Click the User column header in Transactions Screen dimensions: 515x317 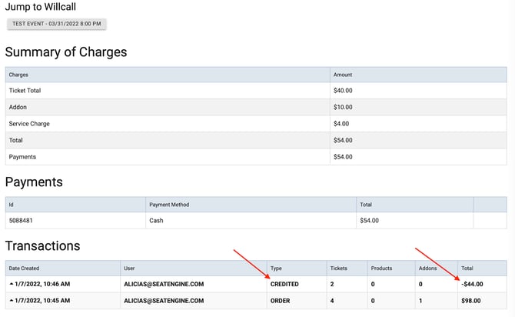click(129, 269)
